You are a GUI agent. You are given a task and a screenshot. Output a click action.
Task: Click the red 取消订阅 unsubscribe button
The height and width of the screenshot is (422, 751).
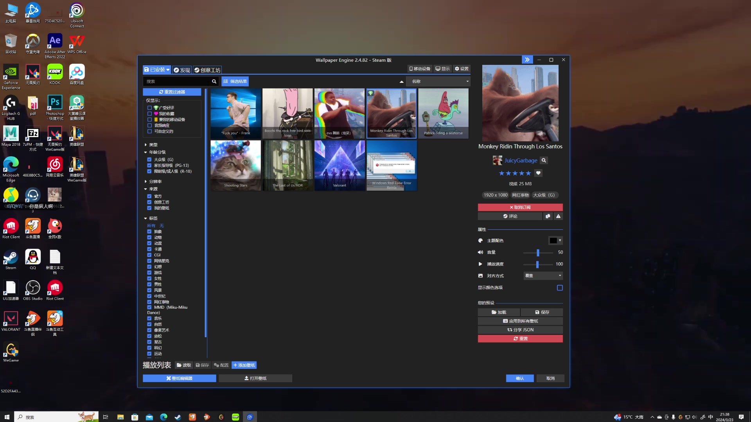520,207
